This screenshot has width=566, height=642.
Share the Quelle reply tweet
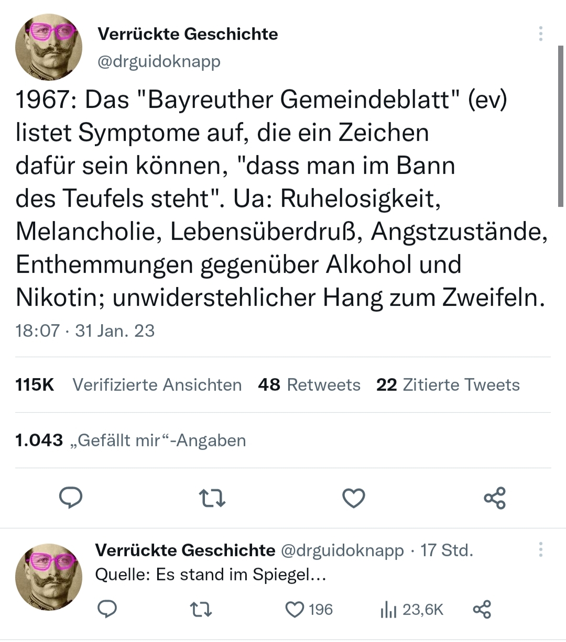click(x=482, y=610)
